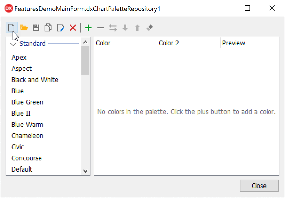Choose the Blue Warm palette
285x198 pixels.
[x=27, y=124]
